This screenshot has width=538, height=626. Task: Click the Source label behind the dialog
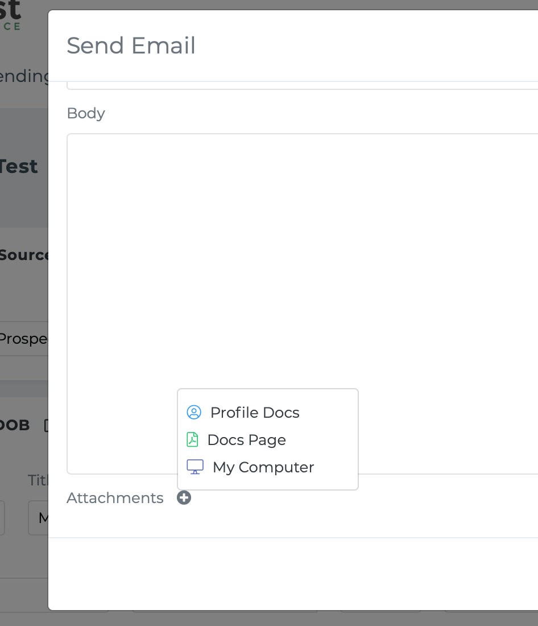tap(24, 255)
